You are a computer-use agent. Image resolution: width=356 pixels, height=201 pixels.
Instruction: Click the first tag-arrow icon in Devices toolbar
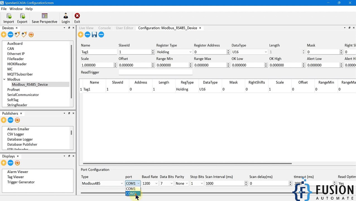click(17, 35)
